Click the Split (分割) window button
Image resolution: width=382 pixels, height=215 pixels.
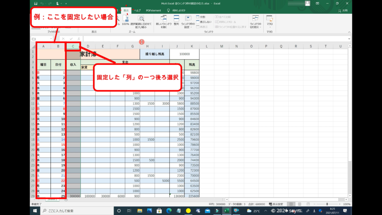pyautogui.click(x=201, y=17)
